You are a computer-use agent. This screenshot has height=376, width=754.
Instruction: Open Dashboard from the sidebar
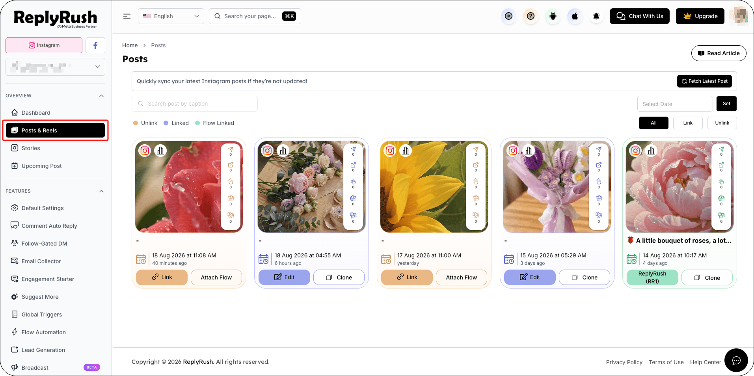click(x=55, y=113)
